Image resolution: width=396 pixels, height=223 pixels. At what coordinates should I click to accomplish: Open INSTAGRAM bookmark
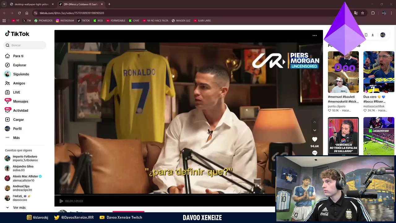65,21
